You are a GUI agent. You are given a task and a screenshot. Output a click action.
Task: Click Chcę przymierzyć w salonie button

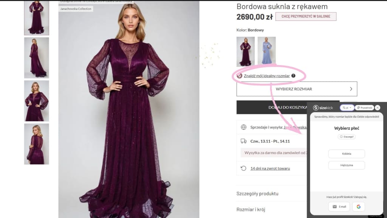coord(306,17)
